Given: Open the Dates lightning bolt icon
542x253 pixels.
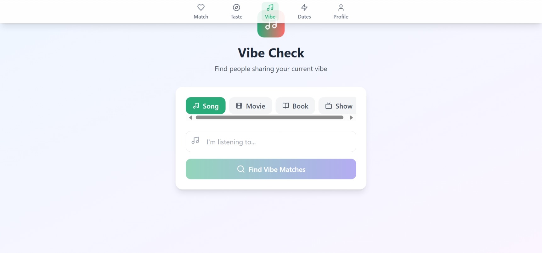Looking at the screenshot, I should point(304,8).
